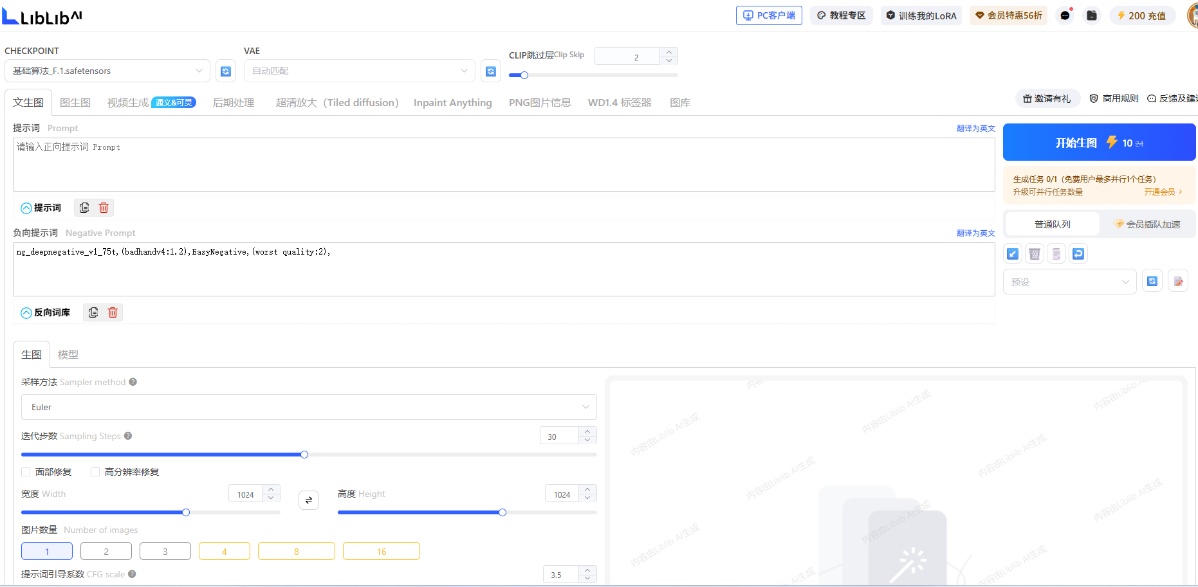The image size is (1198, 587).
Task: Swap width and height with the swap icon
Action: point(309,500)
